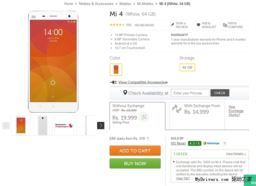
Task: Click the star rating icons
Action: point(117,25)
